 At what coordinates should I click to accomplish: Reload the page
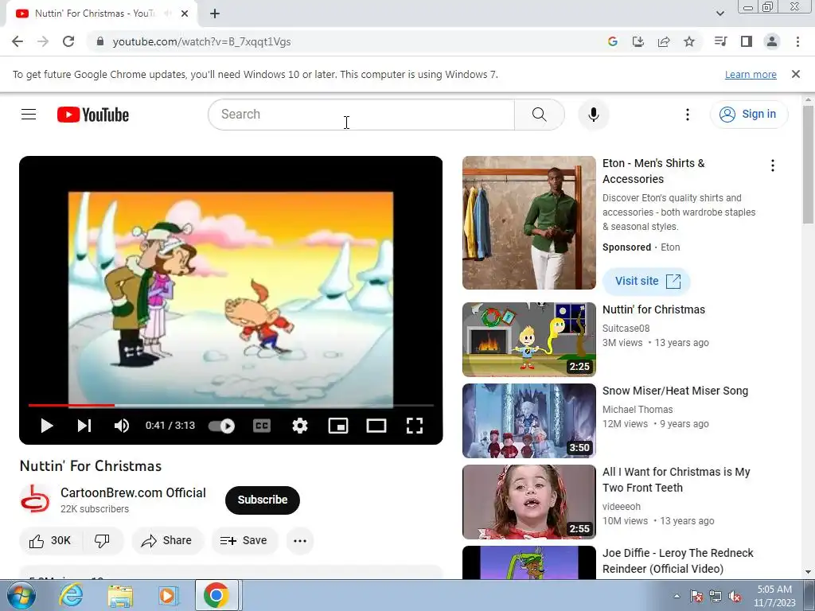68,41
